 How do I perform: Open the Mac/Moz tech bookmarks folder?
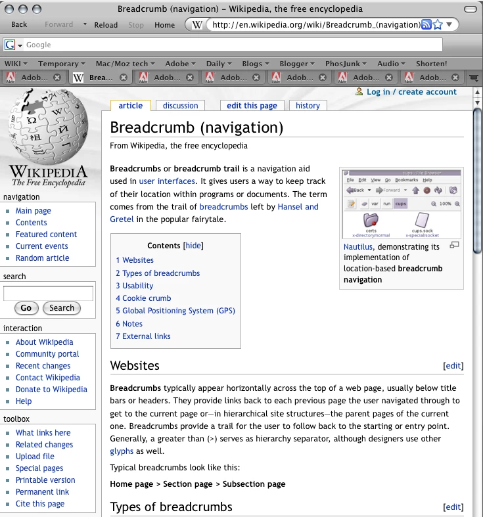126,64
